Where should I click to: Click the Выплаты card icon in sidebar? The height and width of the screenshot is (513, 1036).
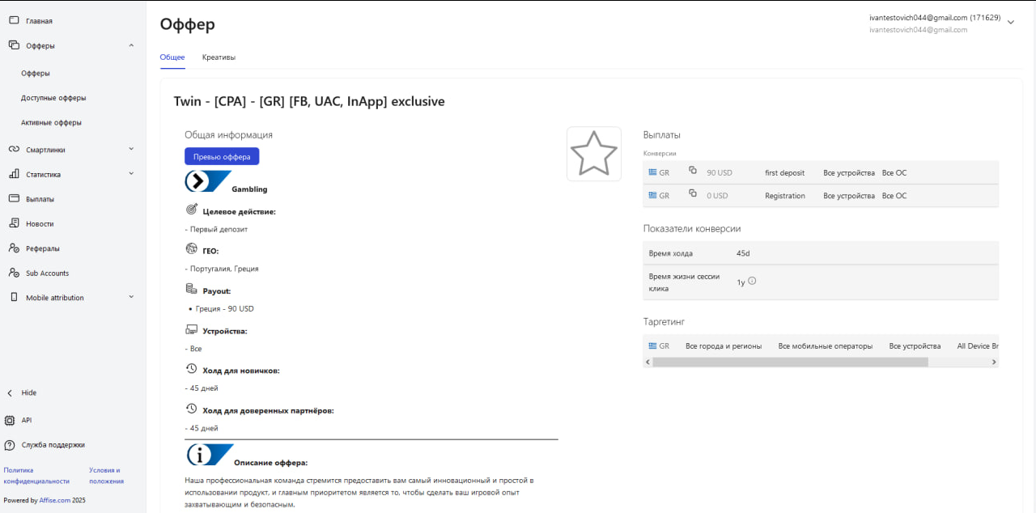click(x=13, y=198)
